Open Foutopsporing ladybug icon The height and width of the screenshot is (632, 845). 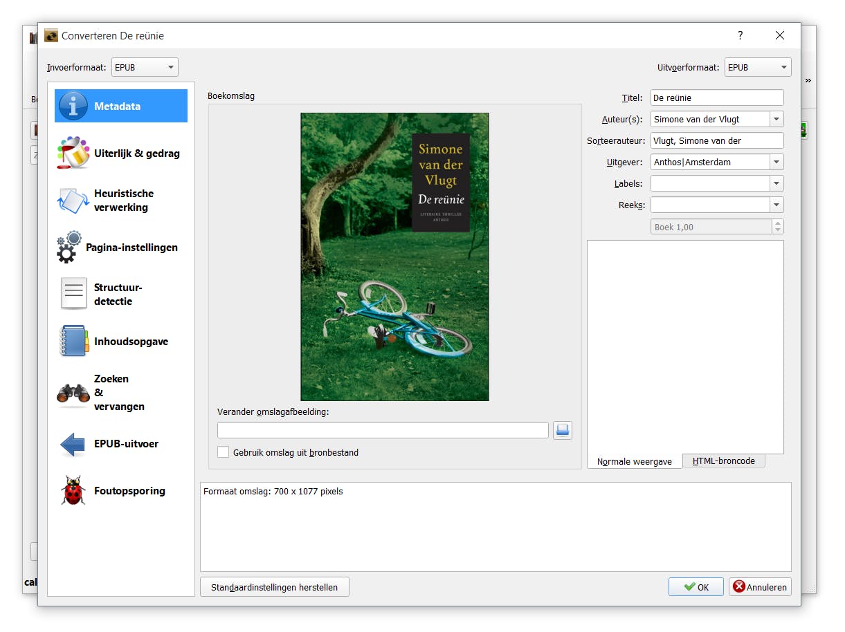(x=73, y=491)
